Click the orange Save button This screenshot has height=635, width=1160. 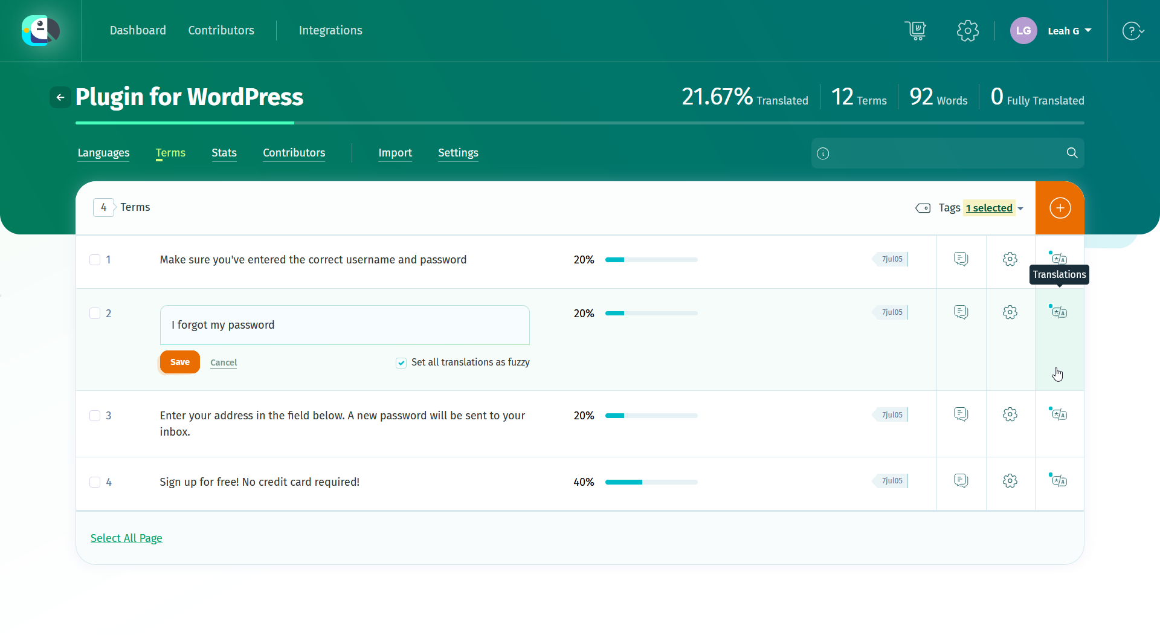pos(180,362)
